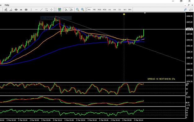
Task: Select the Triangle drawing tool
Action: point(21,10)
